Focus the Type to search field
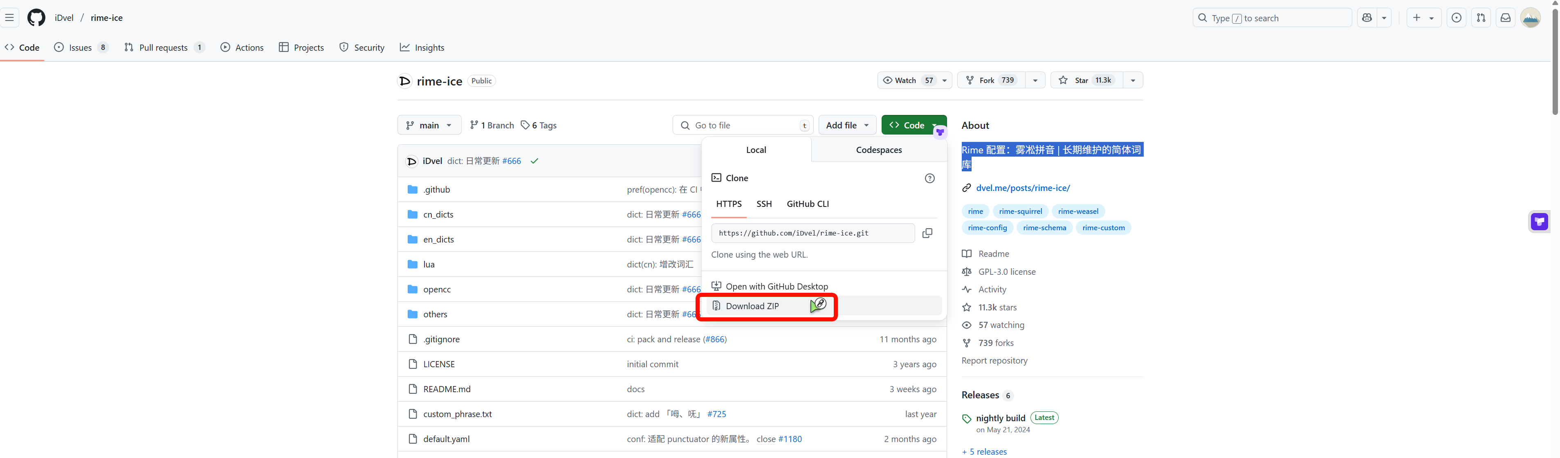The width and height of the screenshot is (1560, 458). pyautogui.click(x=1272, y=18)
